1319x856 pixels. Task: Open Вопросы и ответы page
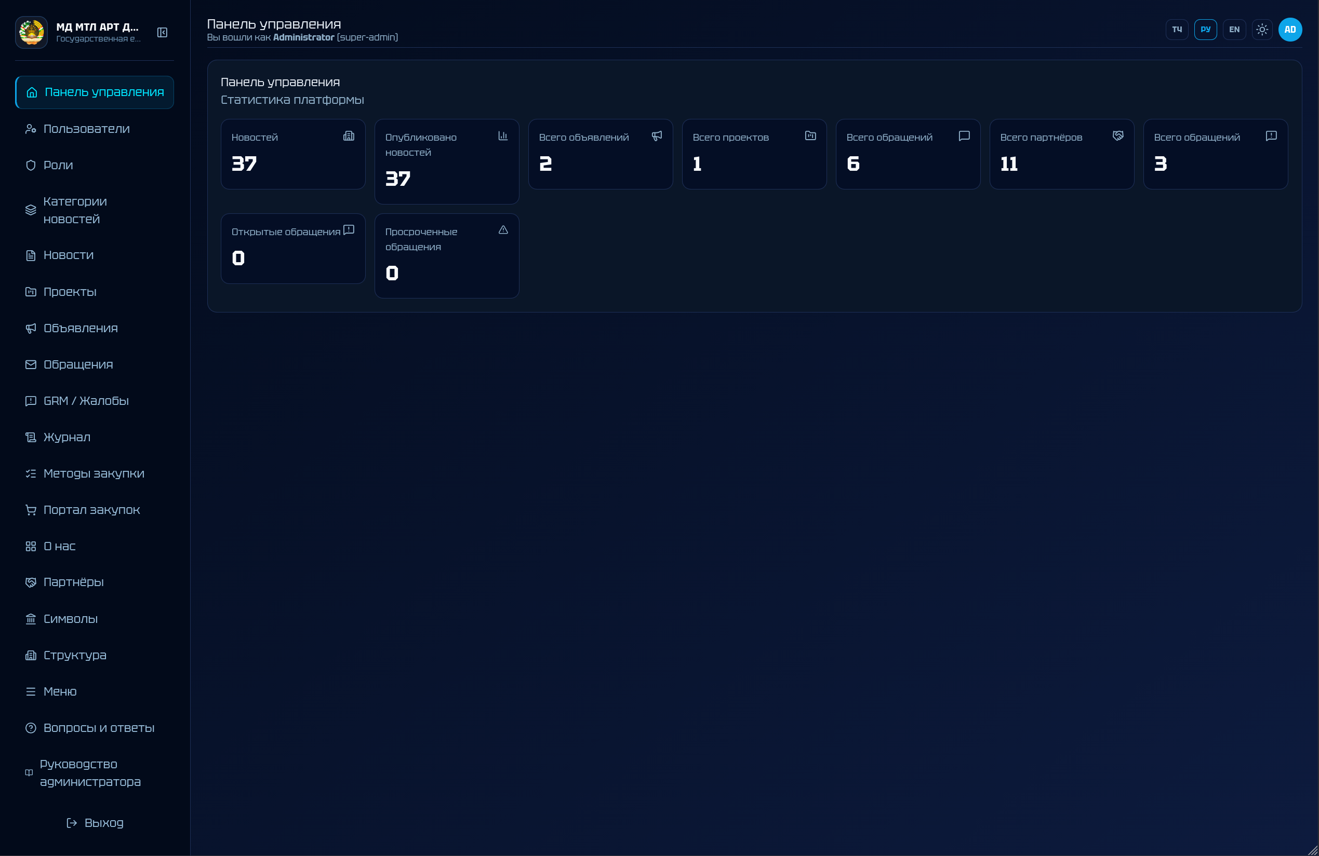(94, 728)
